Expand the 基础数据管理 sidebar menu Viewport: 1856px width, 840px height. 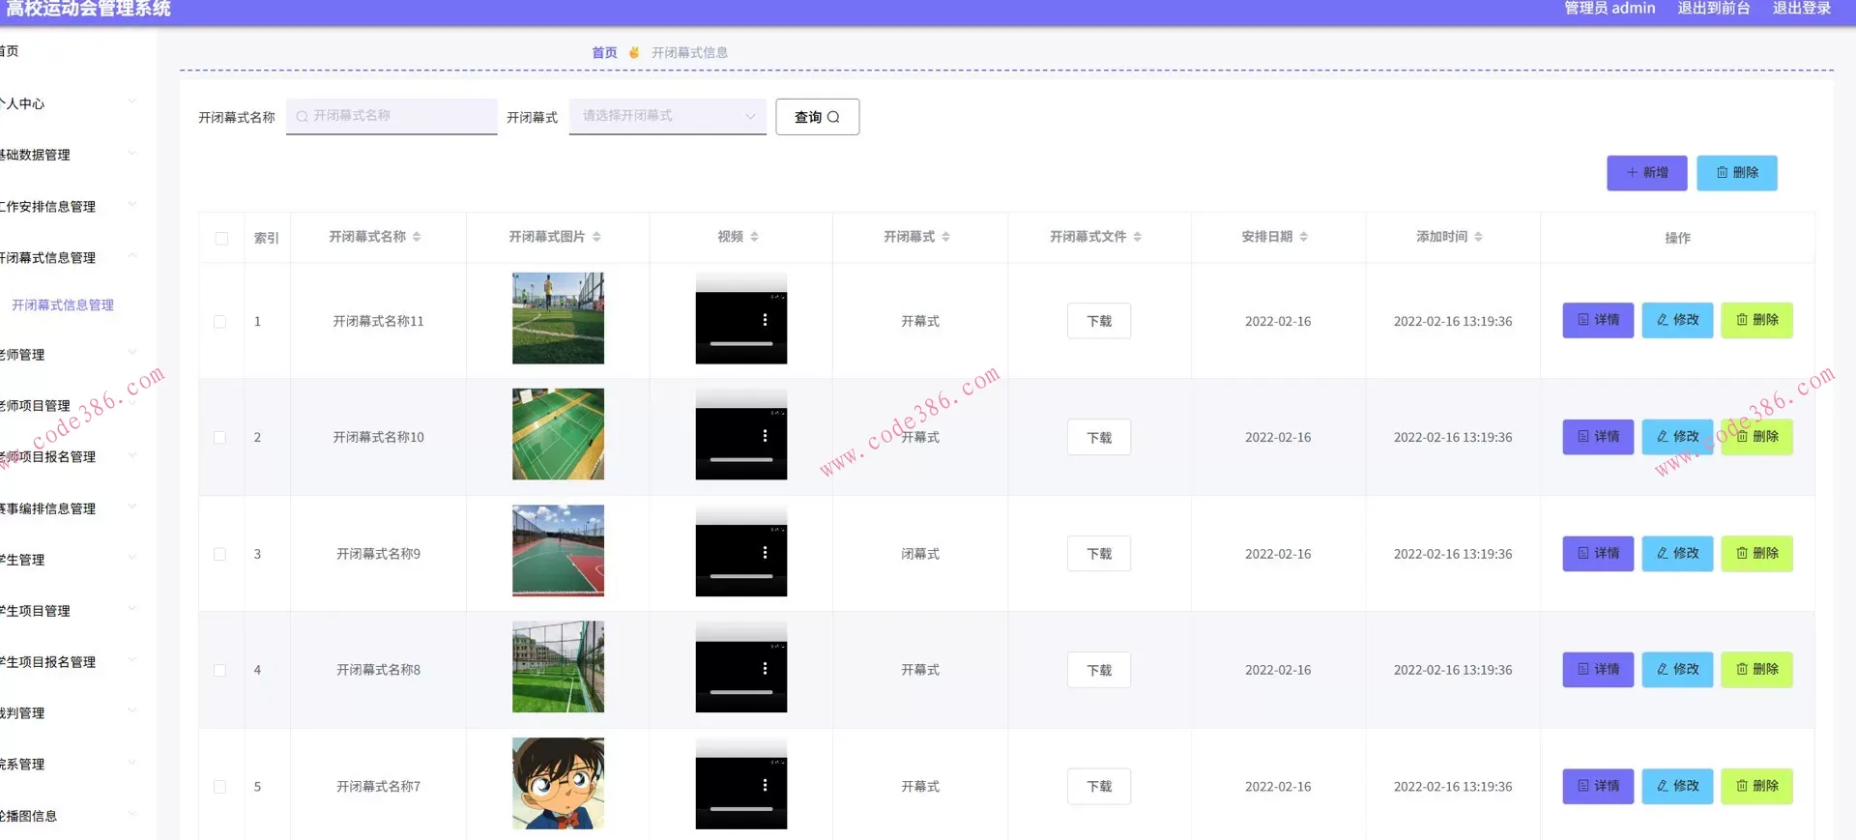[x=68, y=154]
